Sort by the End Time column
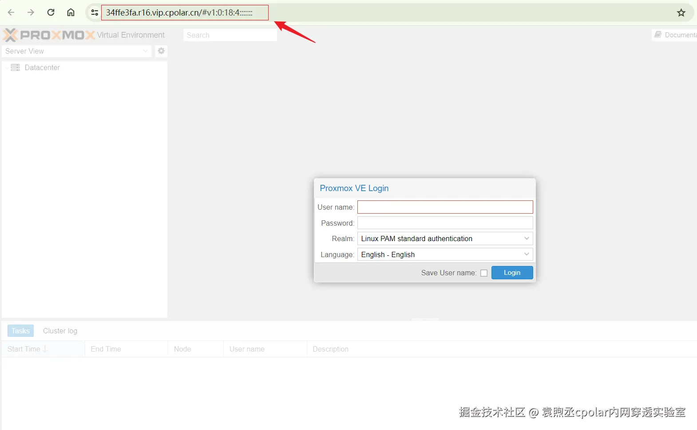 [x=127, y=349]
